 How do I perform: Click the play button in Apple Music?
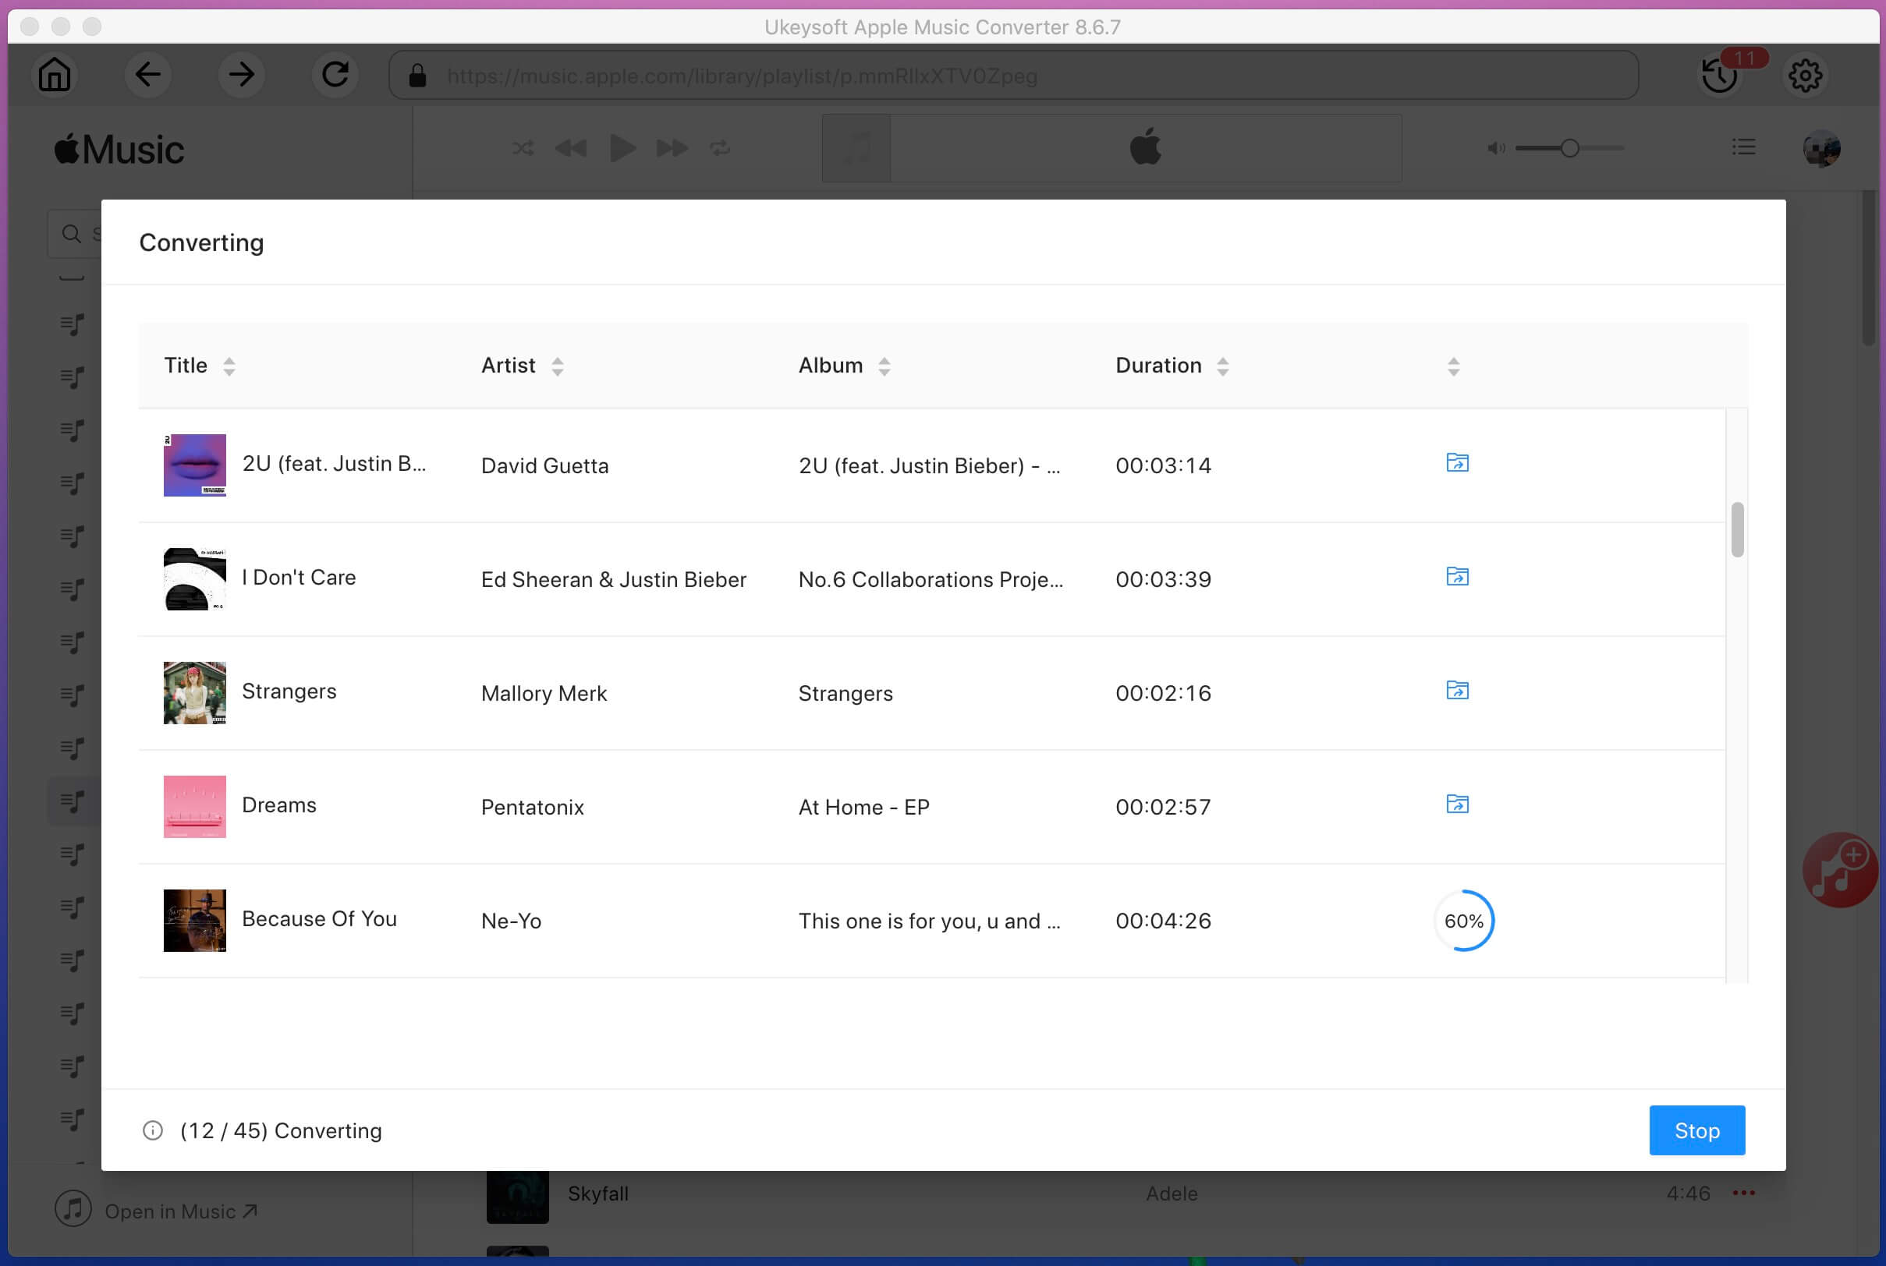pos(622,147)
